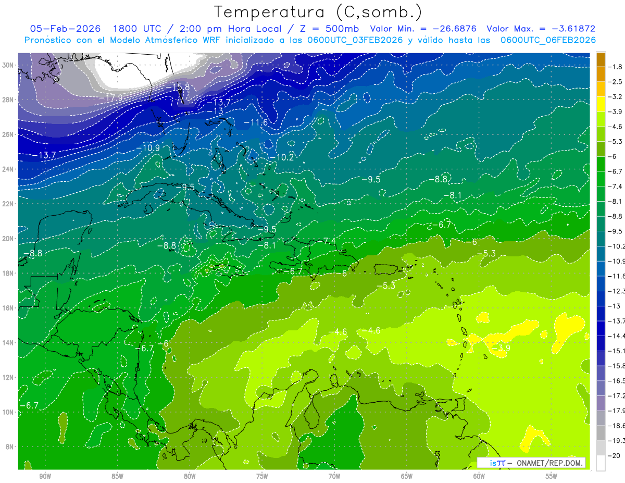
Task: Click the white swatch below -20
Action: coord(601,463)
